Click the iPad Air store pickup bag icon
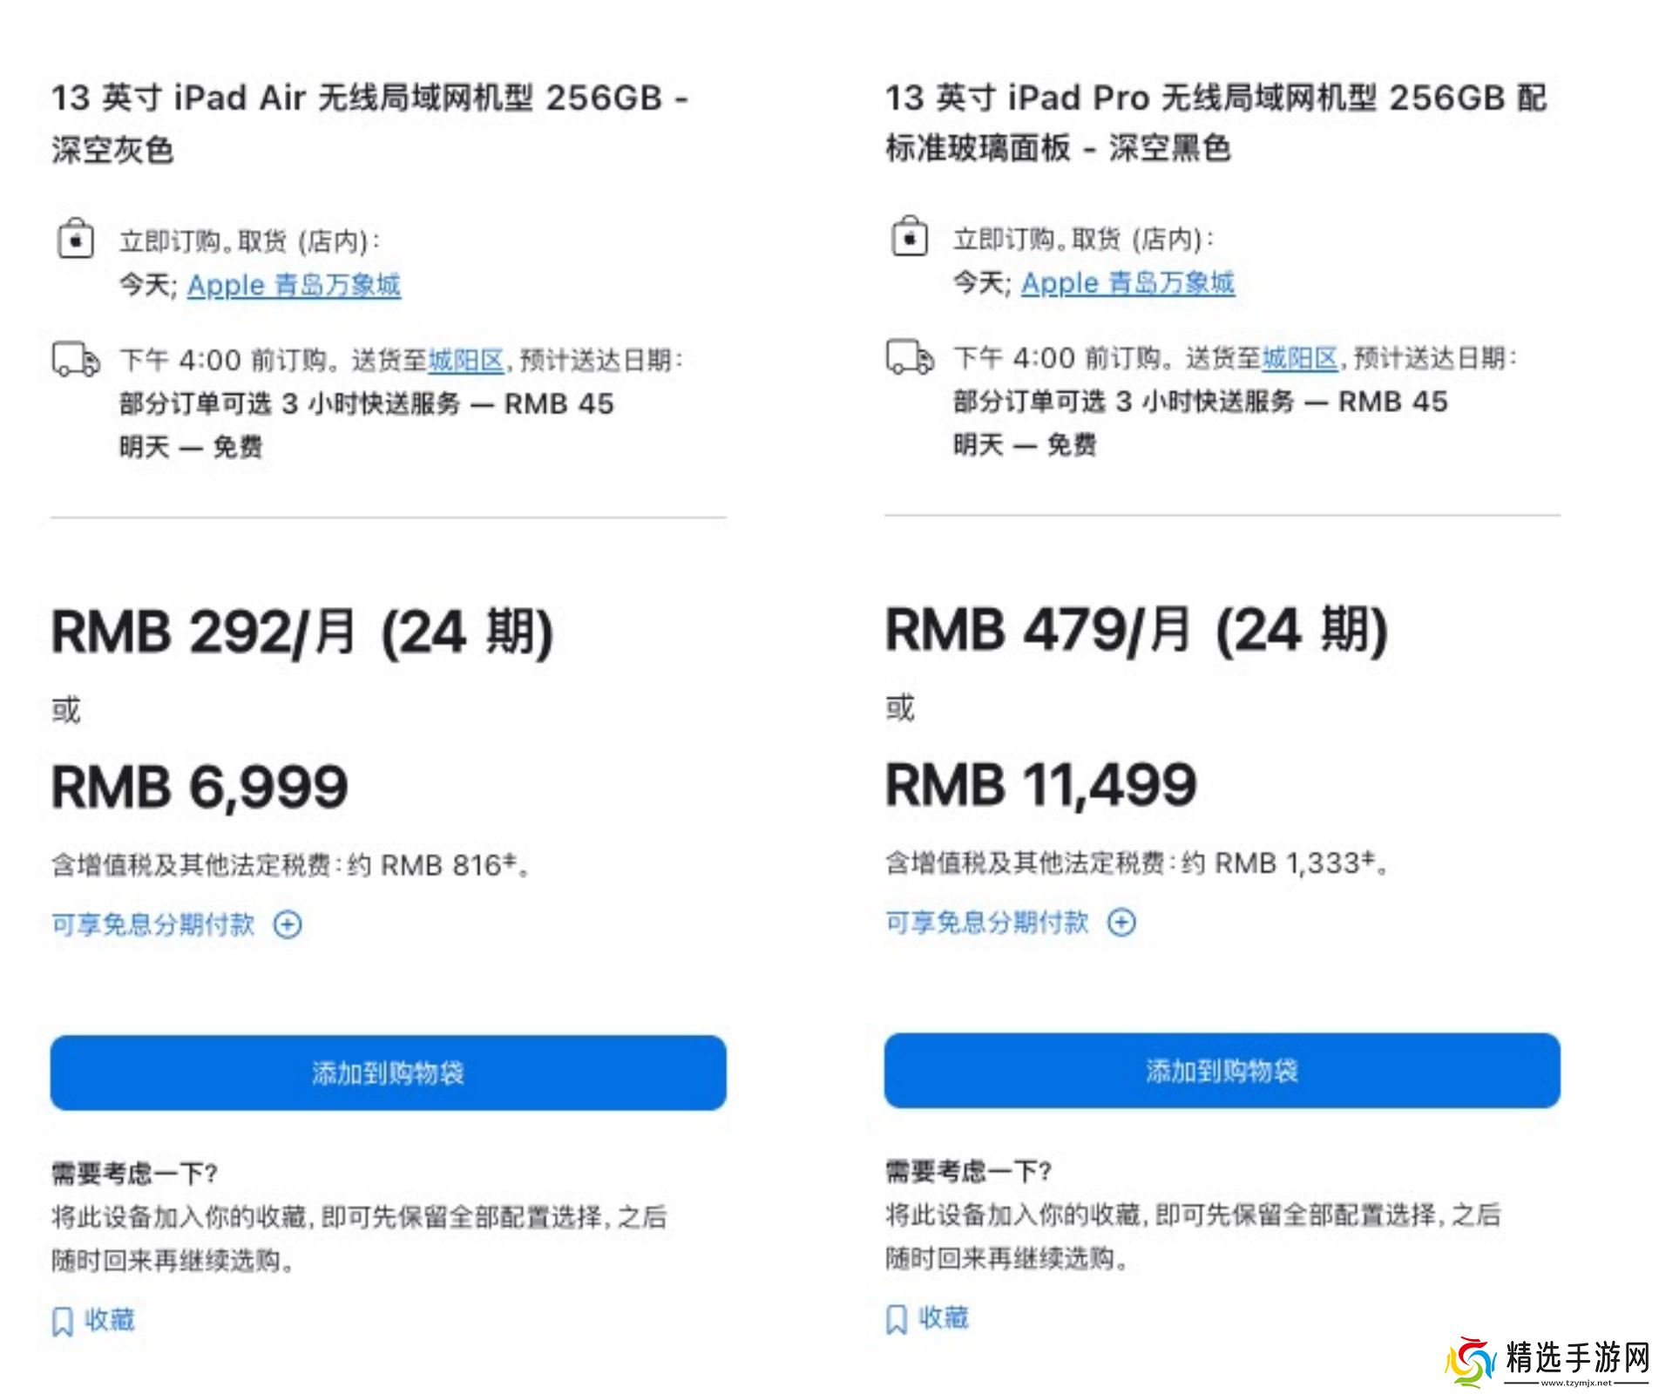The image size is (1659, 1394). coord(76,239)
